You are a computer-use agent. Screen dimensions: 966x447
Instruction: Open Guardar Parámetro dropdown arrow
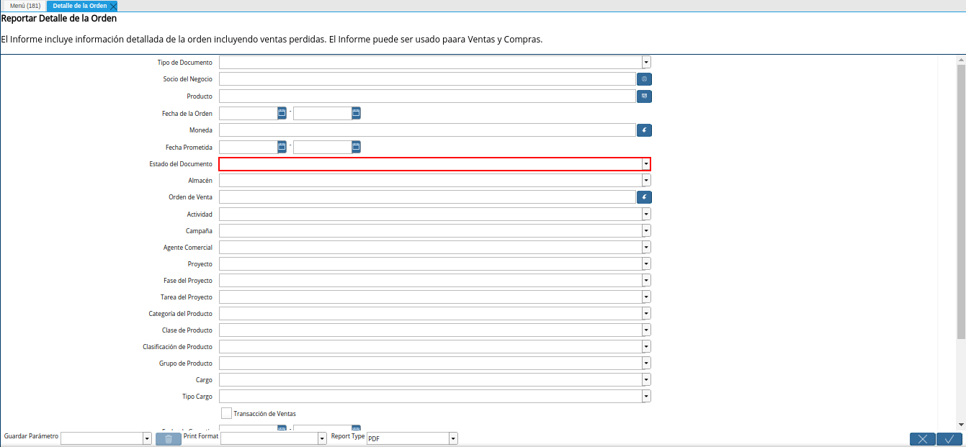[x=147, y=439]
